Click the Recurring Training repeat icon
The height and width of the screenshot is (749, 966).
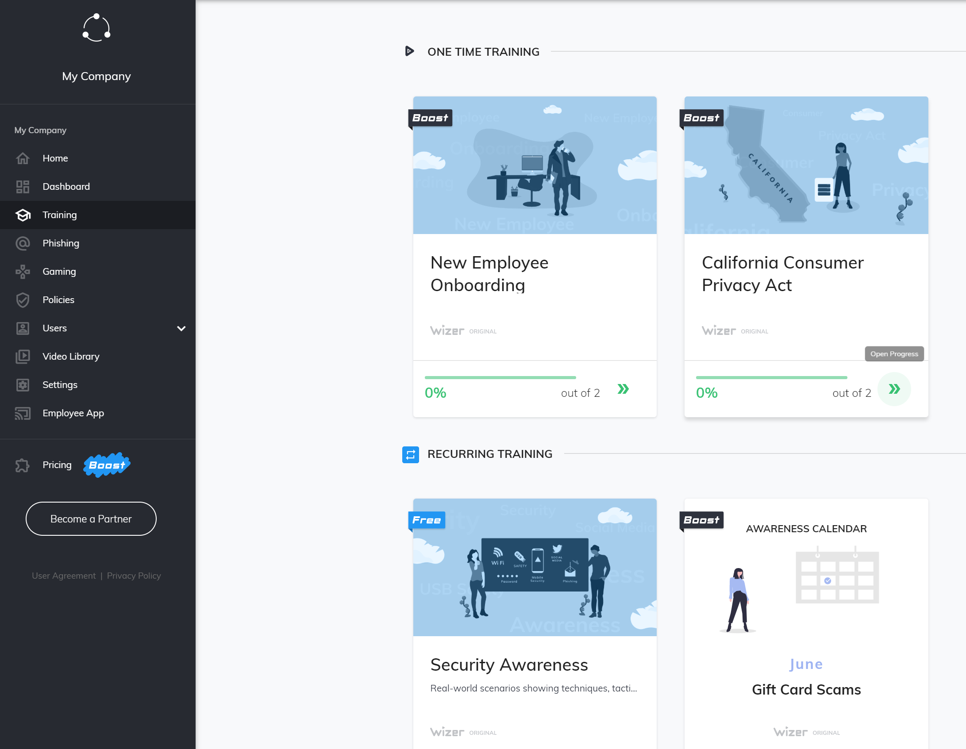[411, 454]
